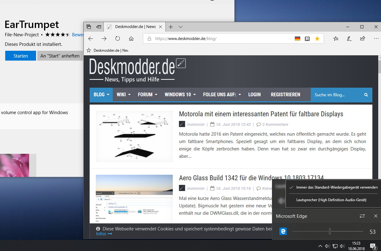Viewport: 381px width, 251px height.
Task: Click Starten in the Store window
Action: [x=21, y=56]
